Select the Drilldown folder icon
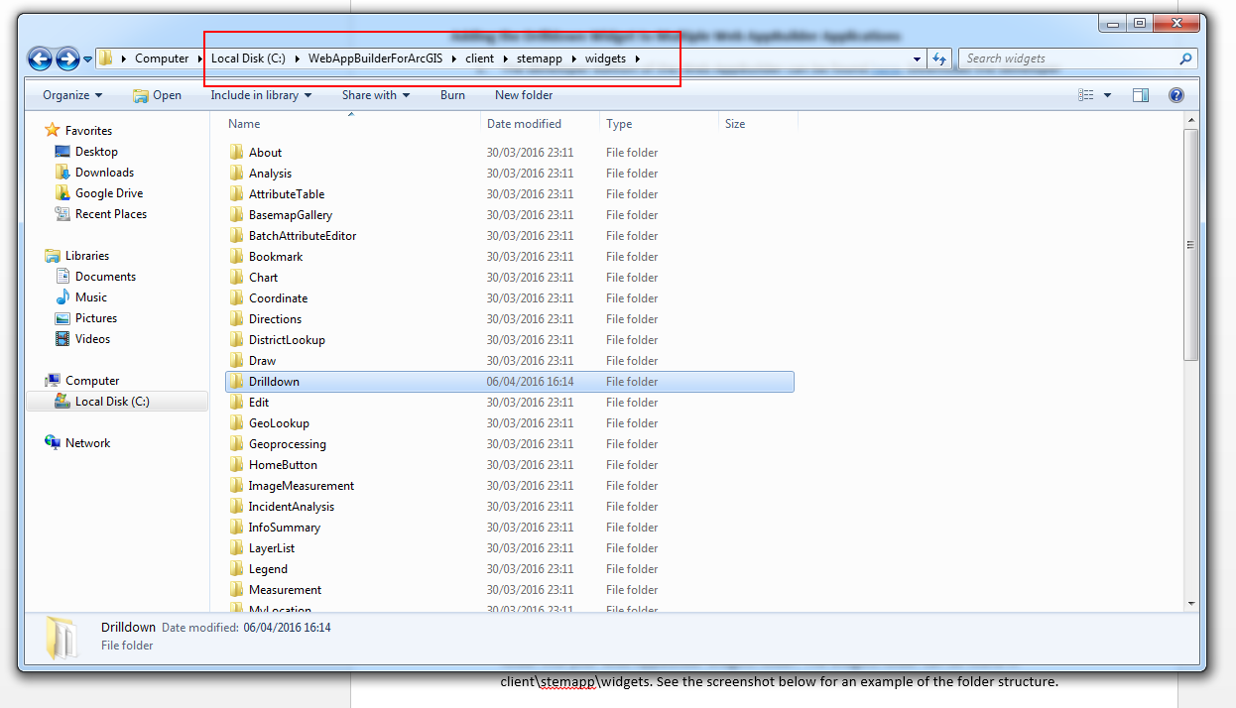1236x708 pixels. click(x=236, y=382)
